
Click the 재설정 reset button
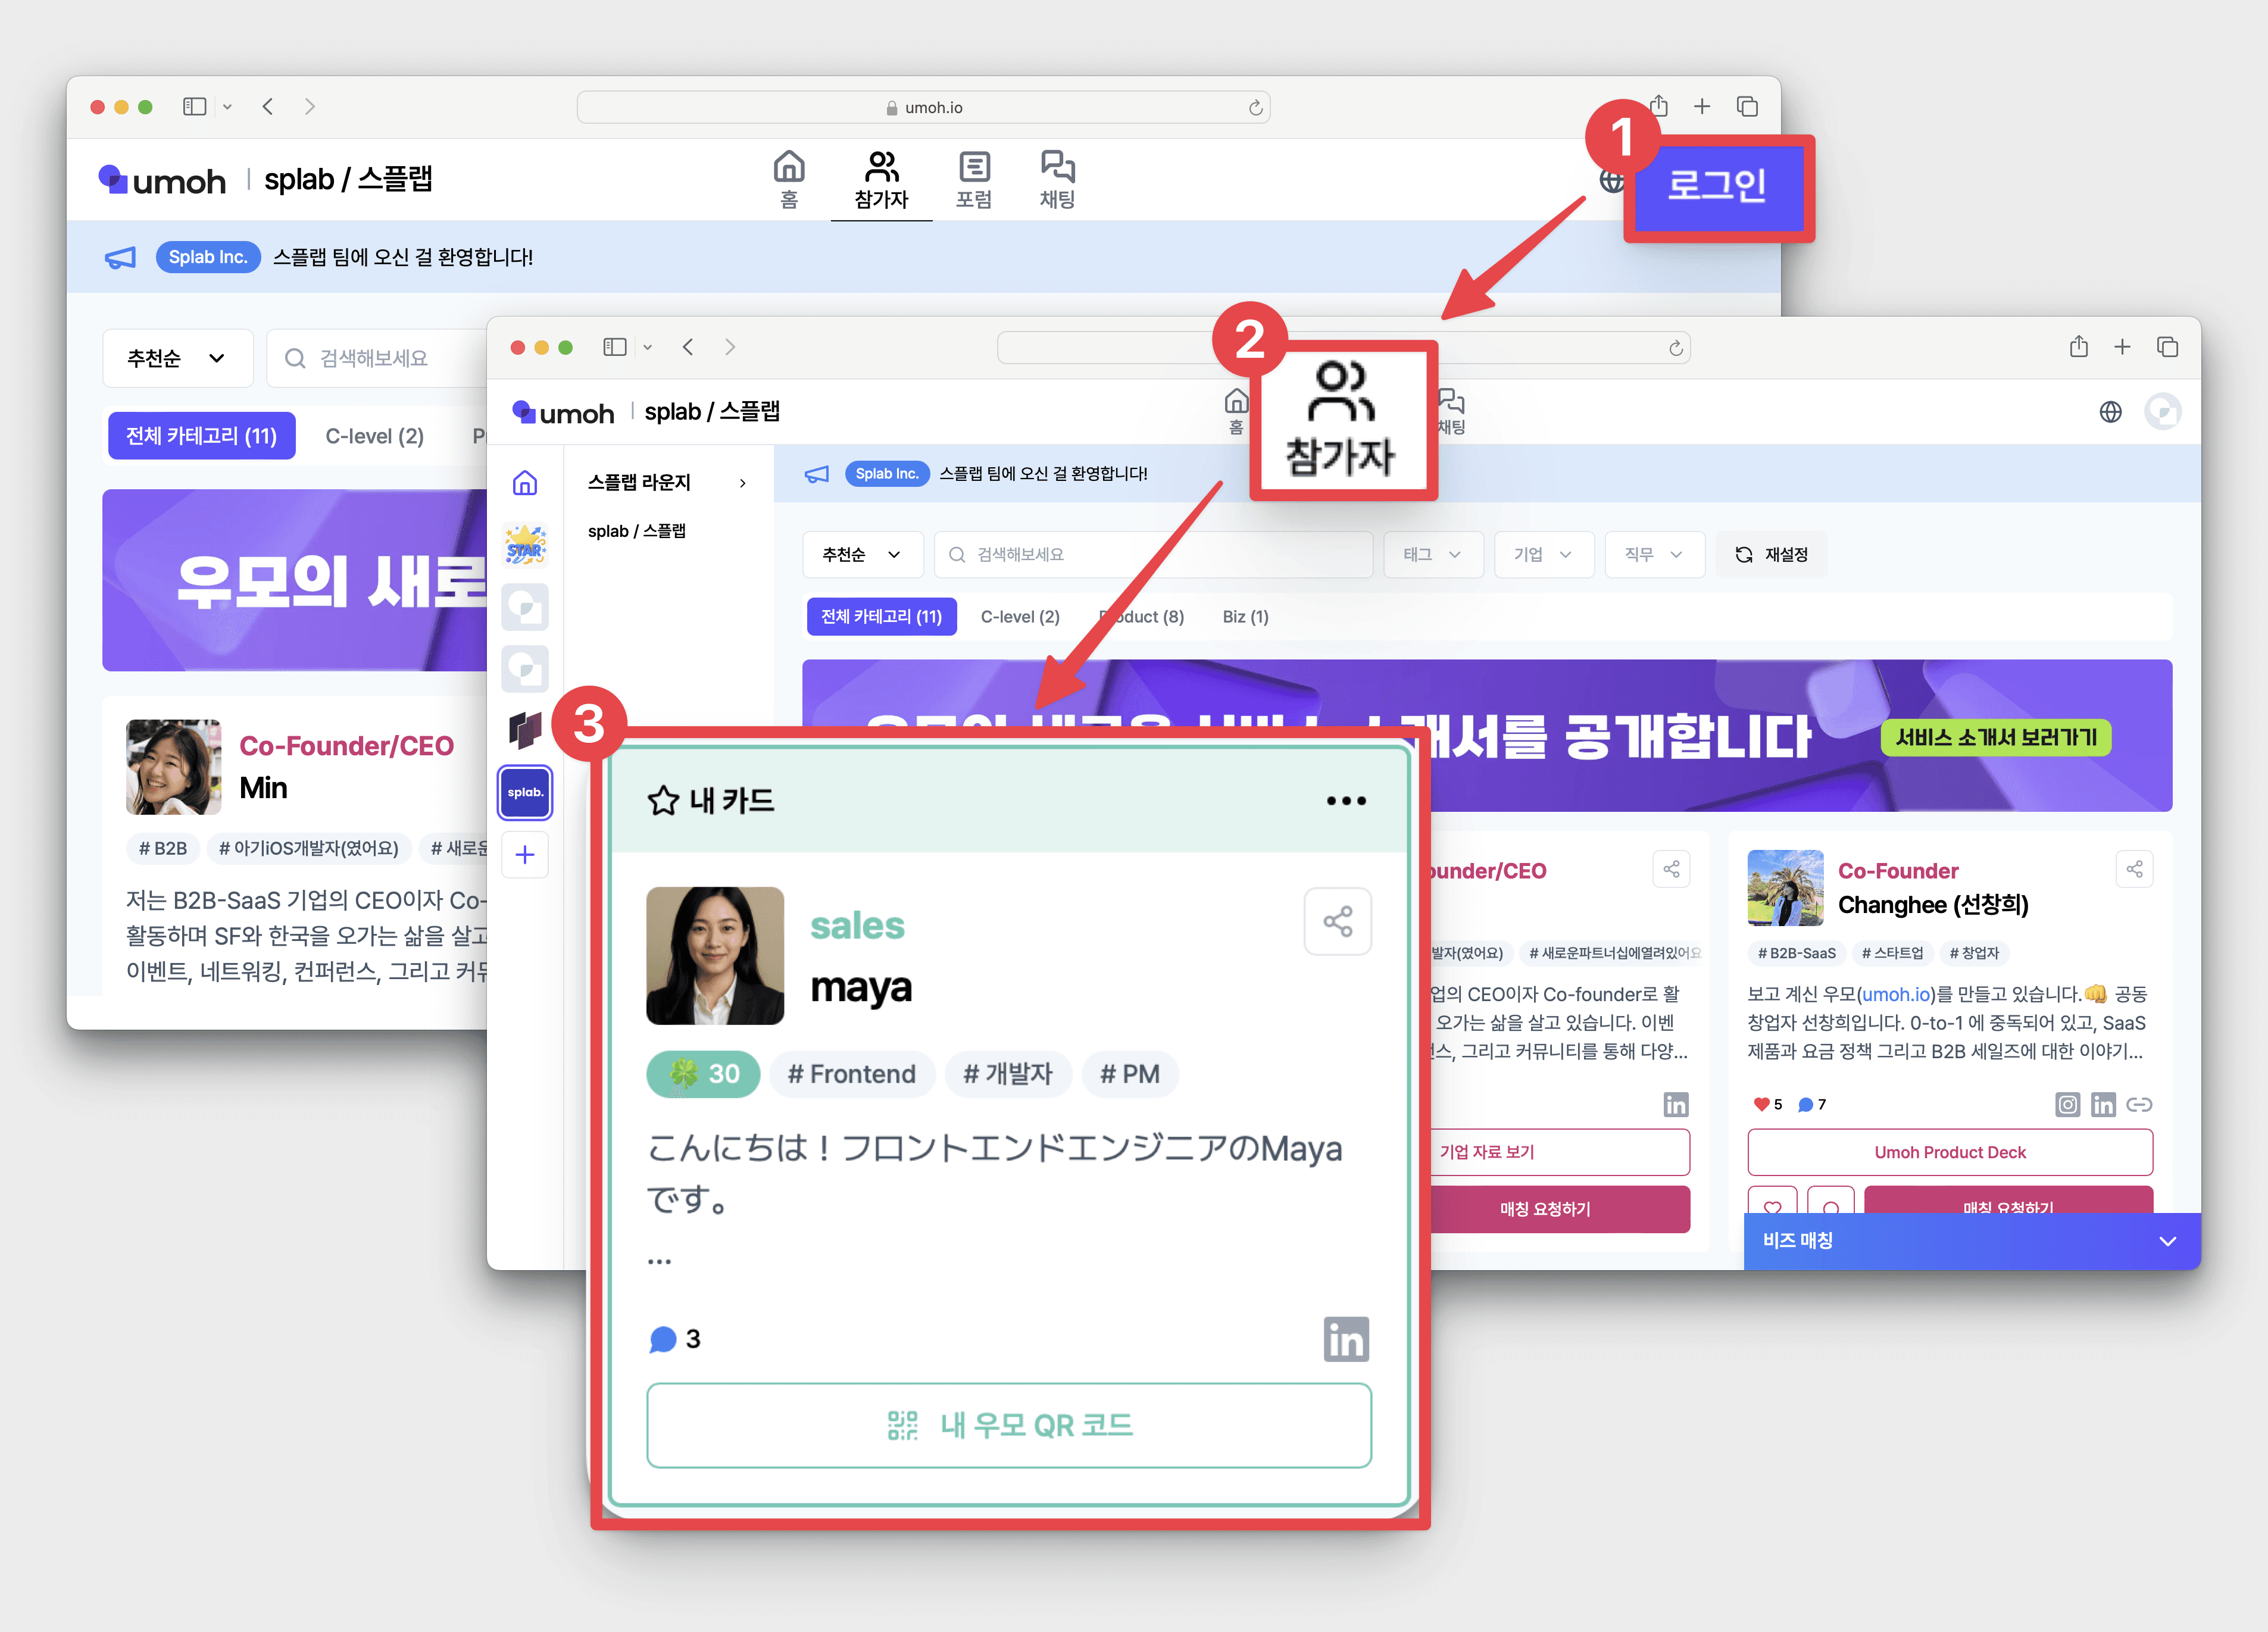click(x=1772, y=554)
